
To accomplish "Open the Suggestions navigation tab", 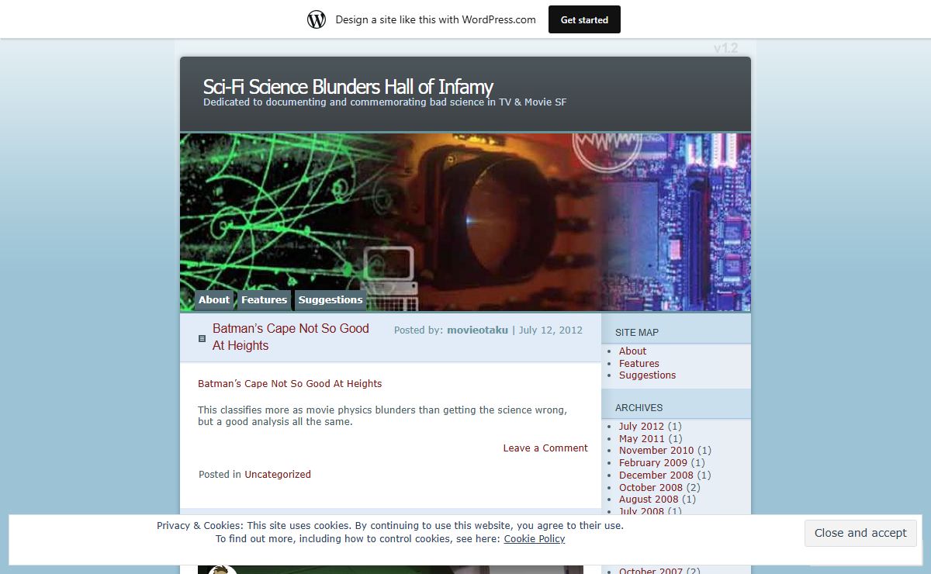I will point(331,300).
